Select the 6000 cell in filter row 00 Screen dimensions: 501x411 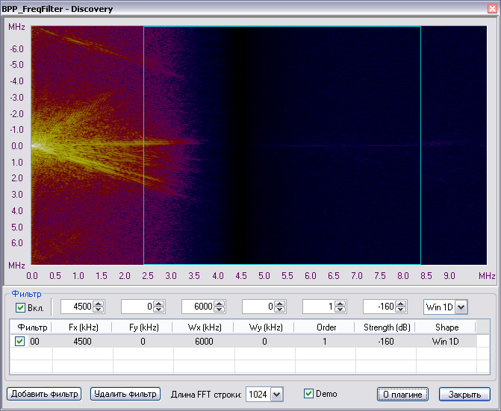tap(204, 342)
